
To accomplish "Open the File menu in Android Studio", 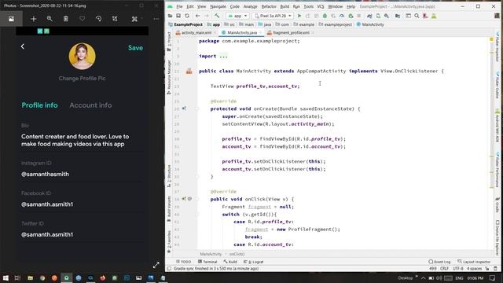I will click(x=179, y=6).
